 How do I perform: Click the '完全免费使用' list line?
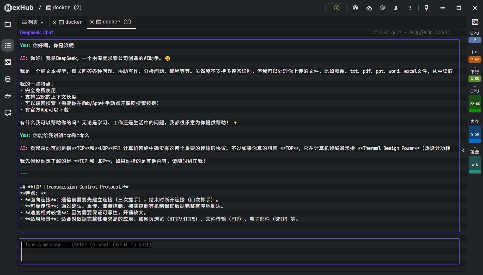point(38,91)
